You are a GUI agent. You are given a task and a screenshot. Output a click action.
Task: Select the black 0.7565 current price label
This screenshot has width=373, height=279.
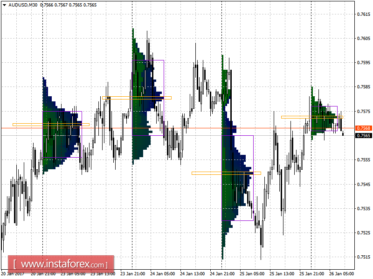click(364, 135)
